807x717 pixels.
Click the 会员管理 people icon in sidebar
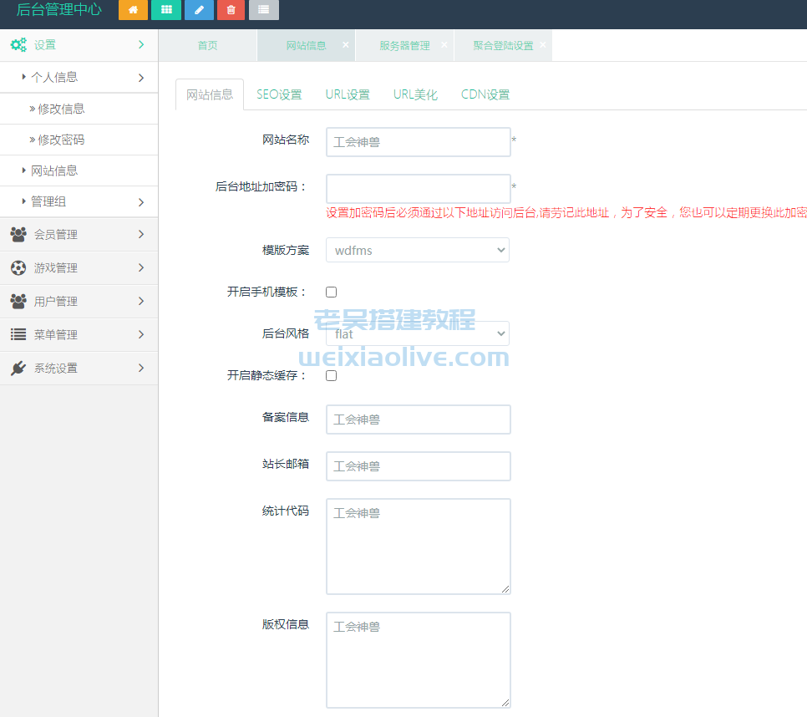pyautogui.click(x=18, y=234)
